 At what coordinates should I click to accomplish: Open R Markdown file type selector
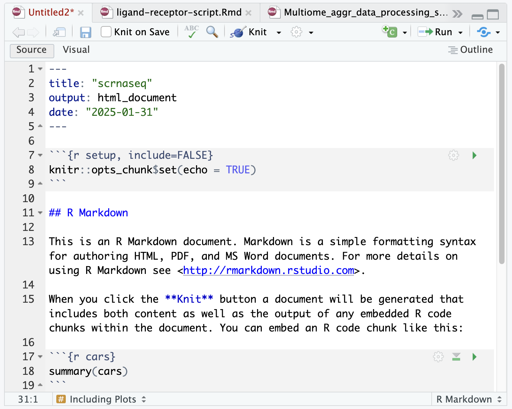tap(469, 399)
